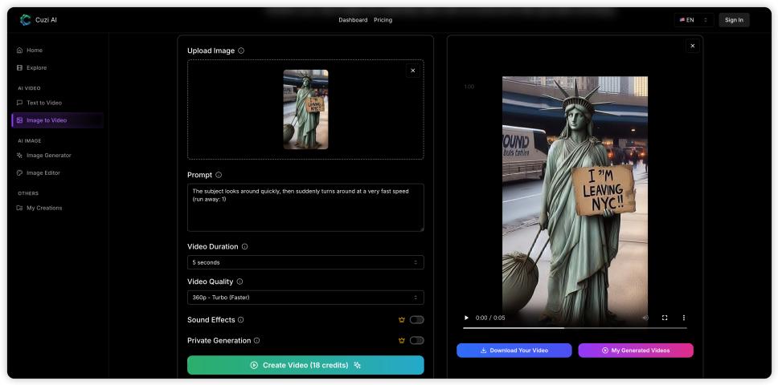Click the info icon next to Prompt
Image resolution: width=778 pixels, height=385 pixels.
point(219,175)
